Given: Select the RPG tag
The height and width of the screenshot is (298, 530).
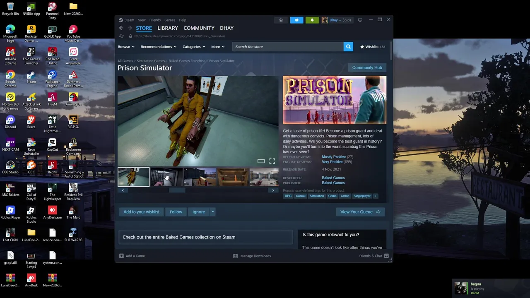Looking at the screenshot, I should pyautogui.click(x=288, y=196).
